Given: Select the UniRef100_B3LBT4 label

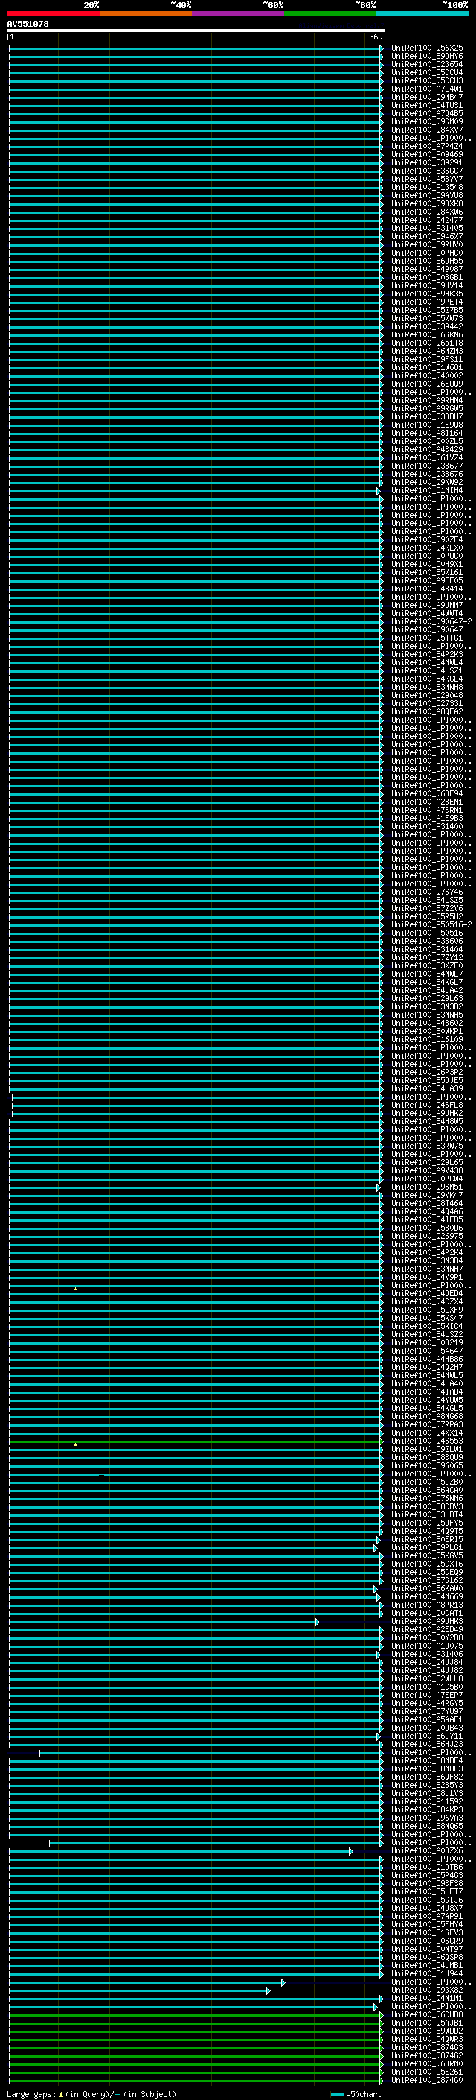Looking at the screenshot, I should tap(426, 1514).
